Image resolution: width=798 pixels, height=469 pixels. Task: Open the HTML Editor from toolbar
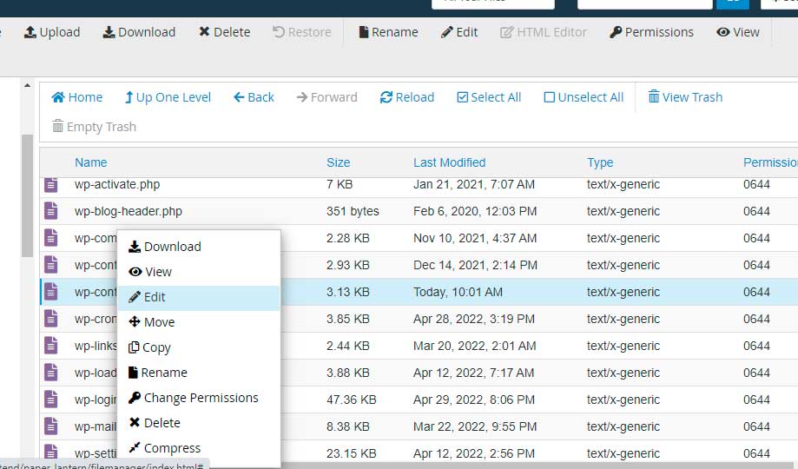click(543, 32)
